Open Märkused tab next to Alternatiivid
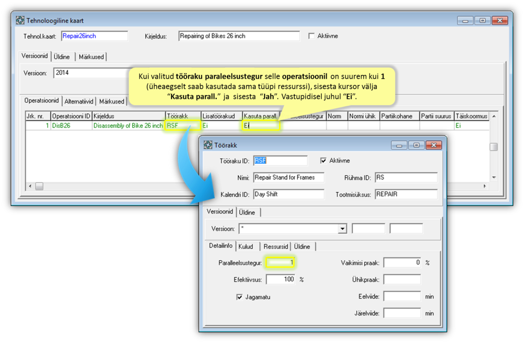The height and width of the screenshot is (343, 524). point(112,101)
